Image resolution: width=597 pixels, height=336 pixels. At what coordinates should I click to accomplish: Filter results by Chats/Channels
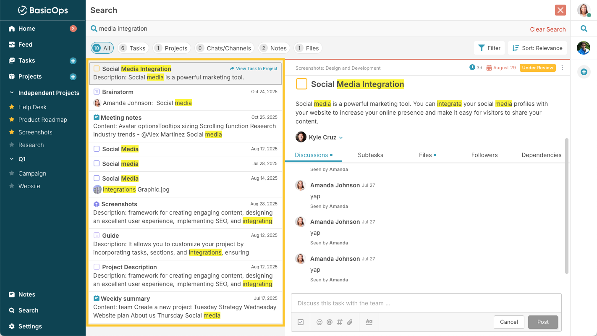[225, 48]
